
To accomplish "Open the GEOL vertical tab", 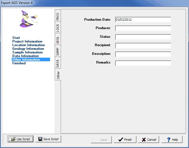I will coord(58,39).
